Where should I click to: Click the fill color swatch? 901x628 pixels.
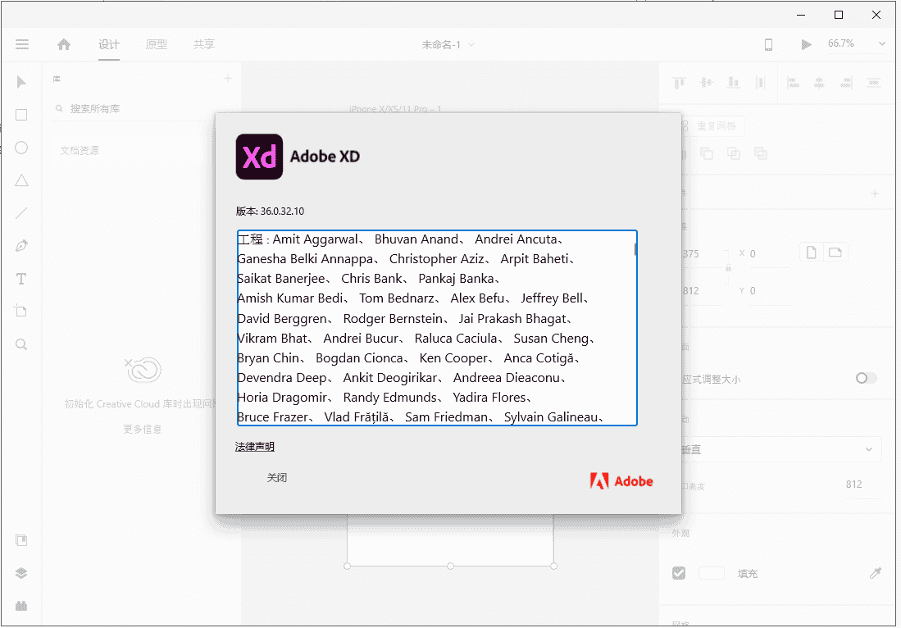coord(711,573)
